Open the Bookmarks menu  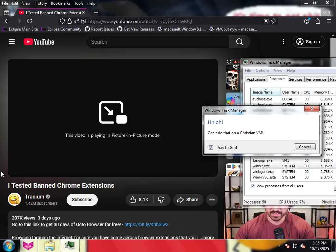pyautogui.click(x=60, y=3)
